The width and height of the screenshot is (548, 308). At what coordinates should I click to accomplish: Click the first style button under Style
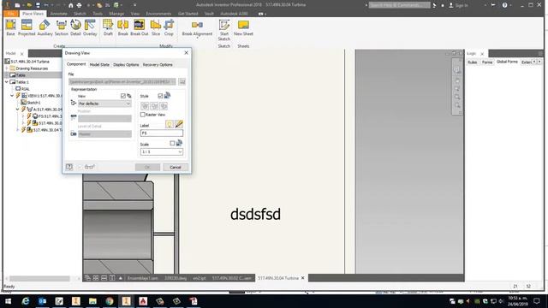145,106
